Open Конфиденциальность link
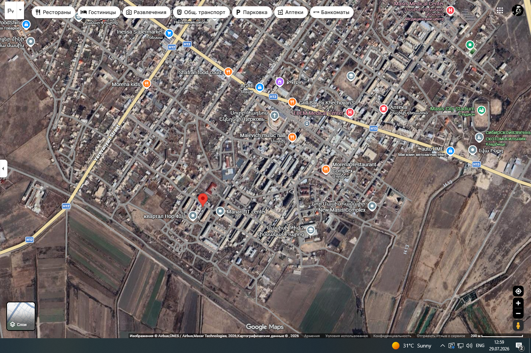 coord(392,336)
